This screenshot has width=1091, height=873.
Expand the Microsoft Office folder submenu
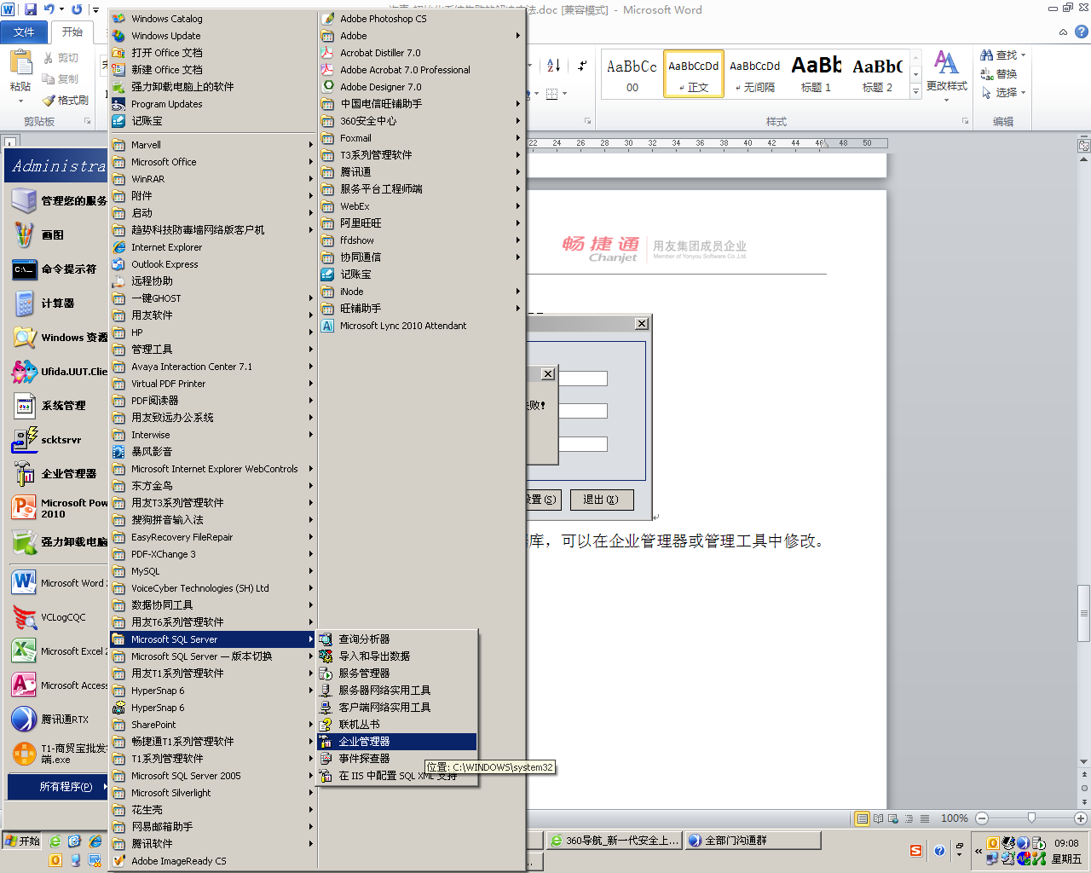pyautogui.click(x=212, y=162)
